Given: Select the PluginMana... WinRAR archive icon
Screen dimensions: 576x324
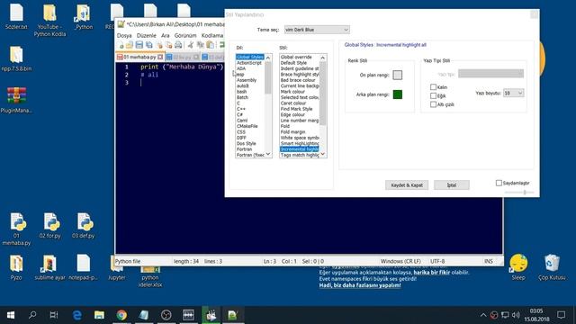Looking at the screenshot, I should point(16,100).
